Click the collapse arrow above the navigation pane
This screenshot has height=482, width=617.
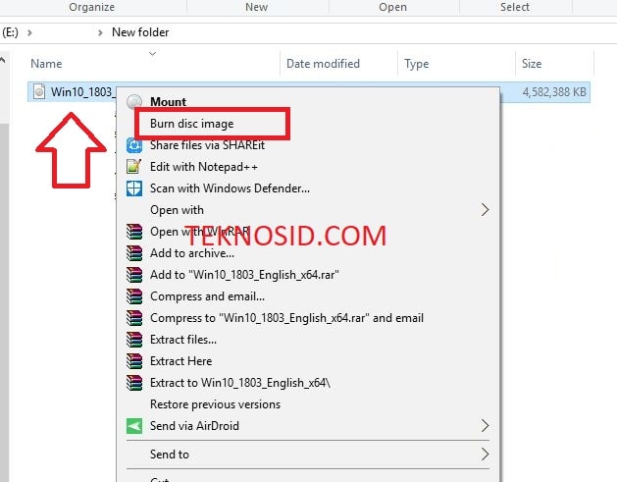(3, 60)
